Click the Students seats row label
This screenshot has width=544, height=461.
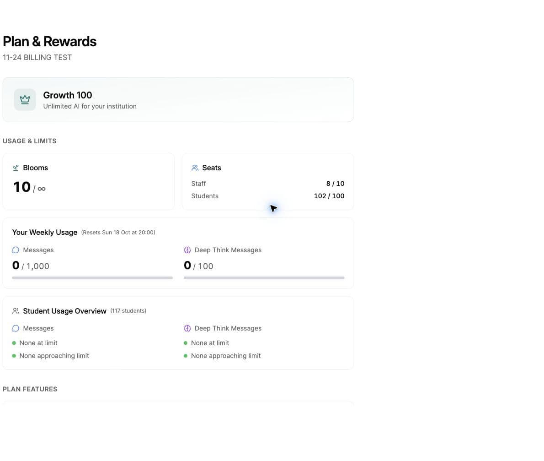(x=205, y=196)
